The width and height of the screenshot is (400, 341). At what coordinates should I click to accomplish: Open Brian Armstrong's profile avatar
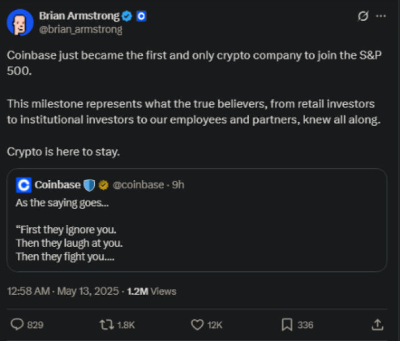click(x=20, y=22)
